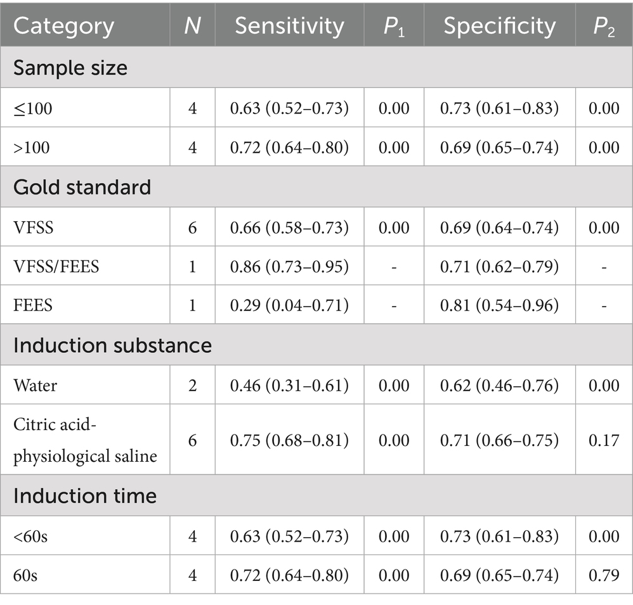Select the Induction substance section heading
This screenshot has width=633, height=605.
click(112, 345)
